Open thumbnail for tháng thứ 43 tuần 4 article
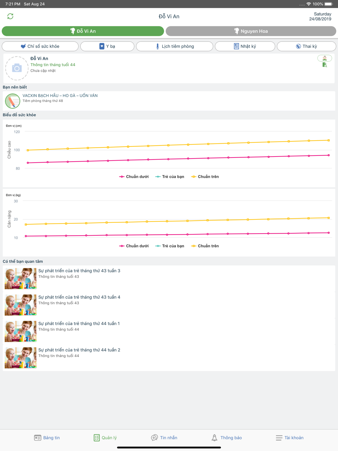 click(21, 305)
